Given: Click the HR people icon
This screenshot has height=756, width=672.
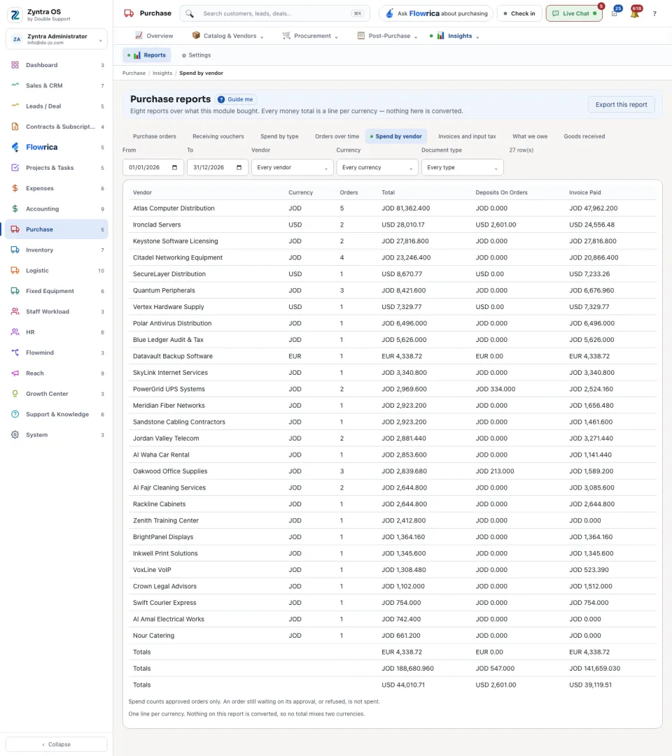Looking at the screenshot, I should coord(15,332).
